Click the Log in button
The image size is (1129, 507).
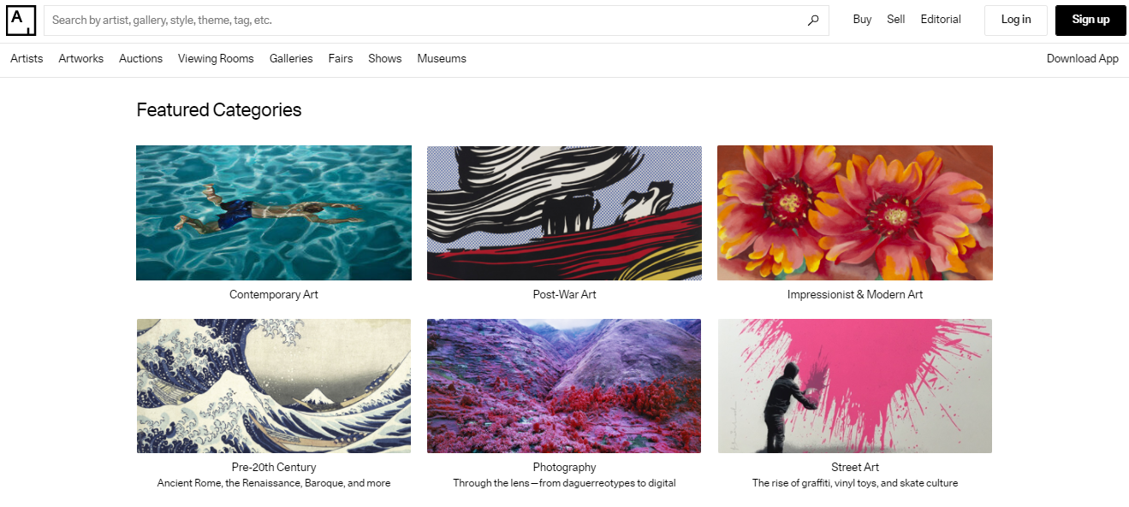[1015, 20]
